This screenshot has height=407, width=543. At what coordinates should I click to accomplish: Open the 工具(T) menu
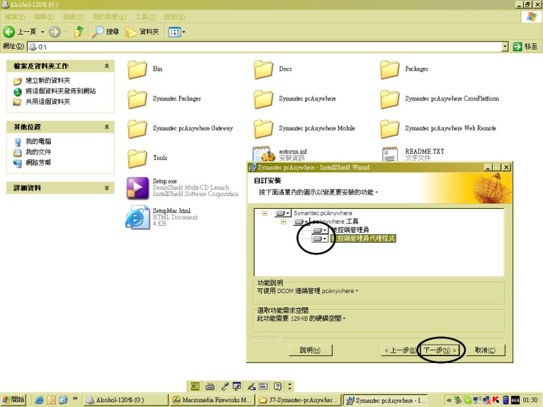pyautogui.click(x=145, y=16)
